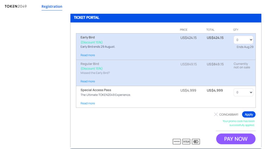265x149 pixels.
Task: Click 'Early Bird ends 29 August.' text
Action: [98, 47]
